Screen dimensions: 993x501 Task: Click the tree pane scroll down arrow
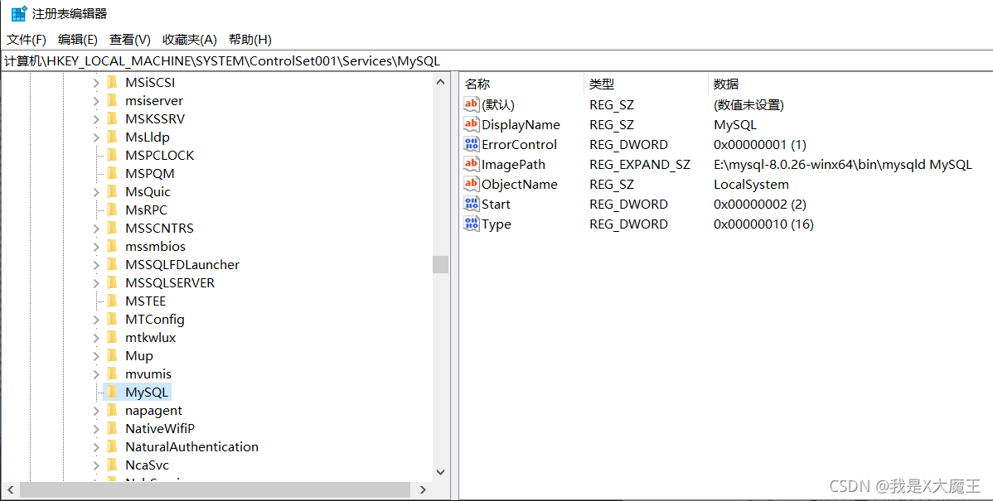pos(441,473)
